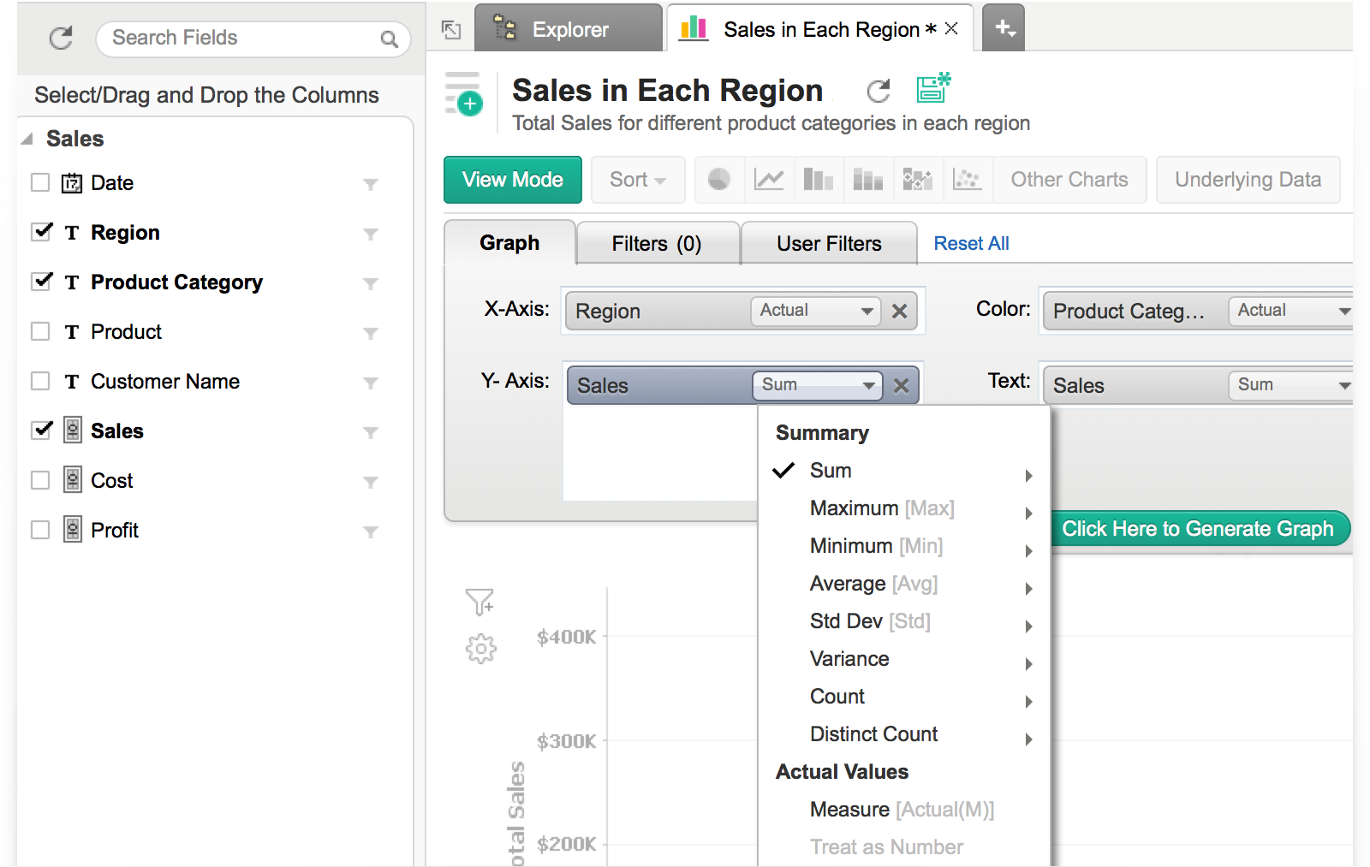
Task: Refresh the field list in left panel
Action: click(61, 39)
